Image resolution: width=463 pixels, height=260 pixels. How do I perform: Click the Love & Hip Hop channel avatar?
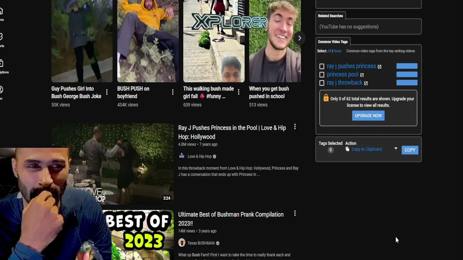click(182, 156)
